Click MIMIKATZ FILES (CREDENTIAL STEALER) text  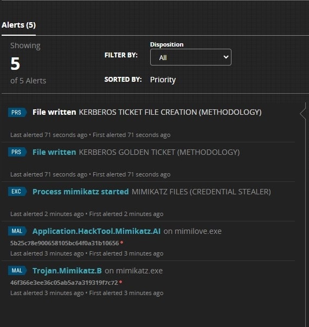coord(201,192)
